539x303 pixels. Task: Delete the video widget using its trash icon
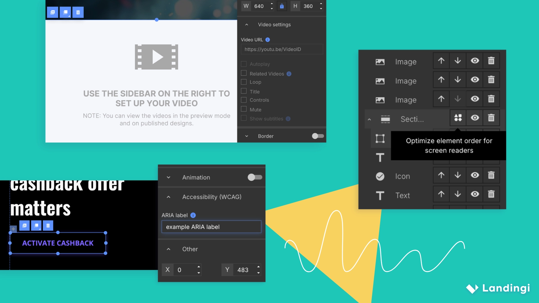[x=78, y=12]
